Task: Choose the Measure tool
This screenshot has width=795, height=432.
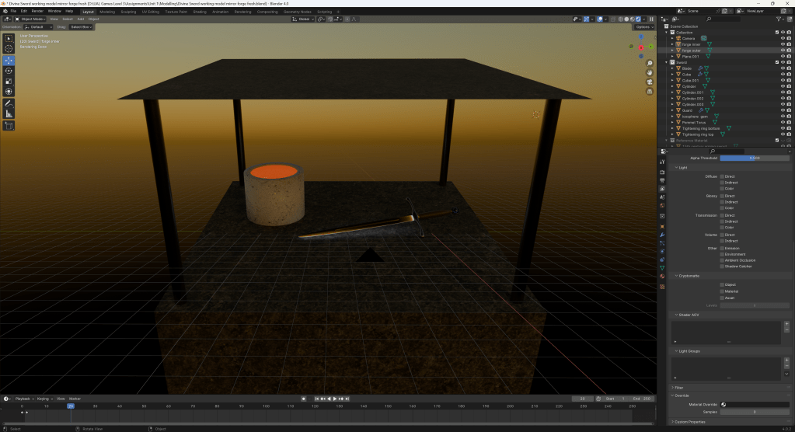Action: click(9, 113)
